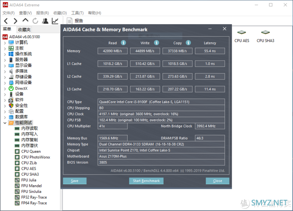Select the 配置 tree item
The width and height of the screenshot is (293, 211).
19,111
